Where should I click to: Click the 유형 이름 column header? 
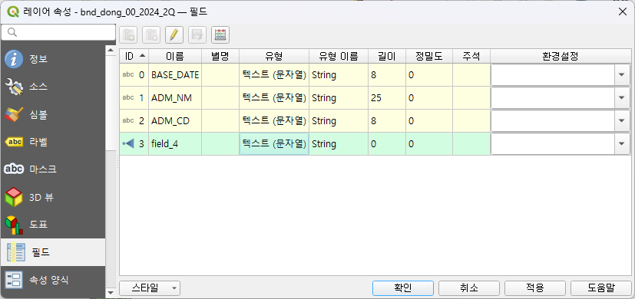point(339,56)
